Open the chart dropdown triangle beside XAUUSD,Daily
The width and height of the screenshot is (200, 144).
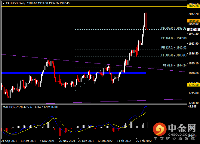(x=3, y=3)
